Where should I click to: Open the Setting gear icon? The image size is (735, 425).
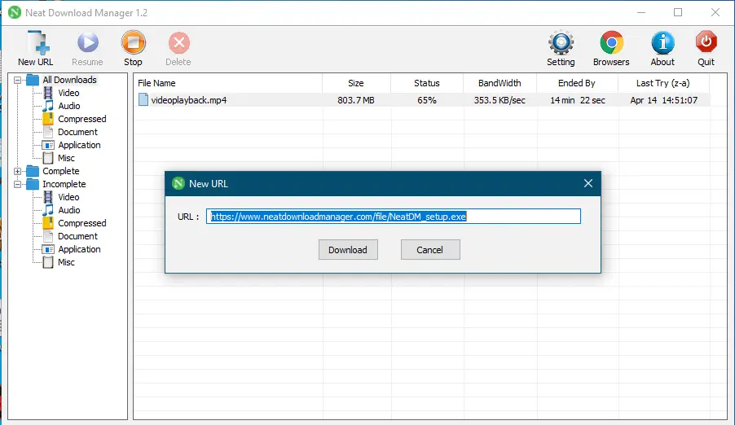coord(561,42)
